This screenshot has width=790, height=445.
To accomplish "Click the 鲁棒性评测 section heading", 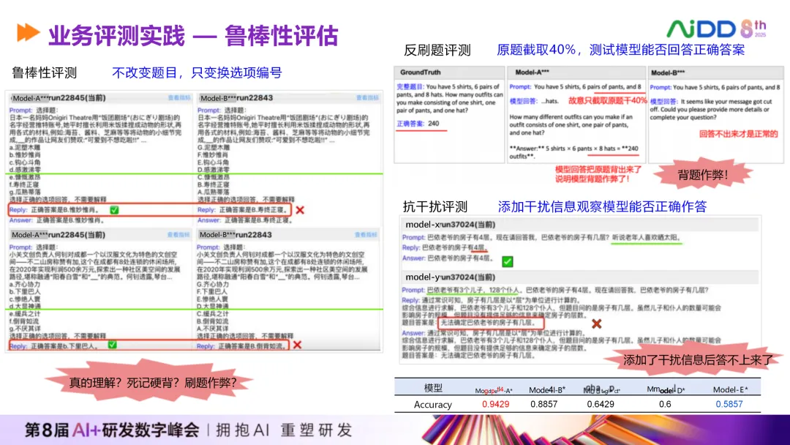I will [x=45, y=73].
